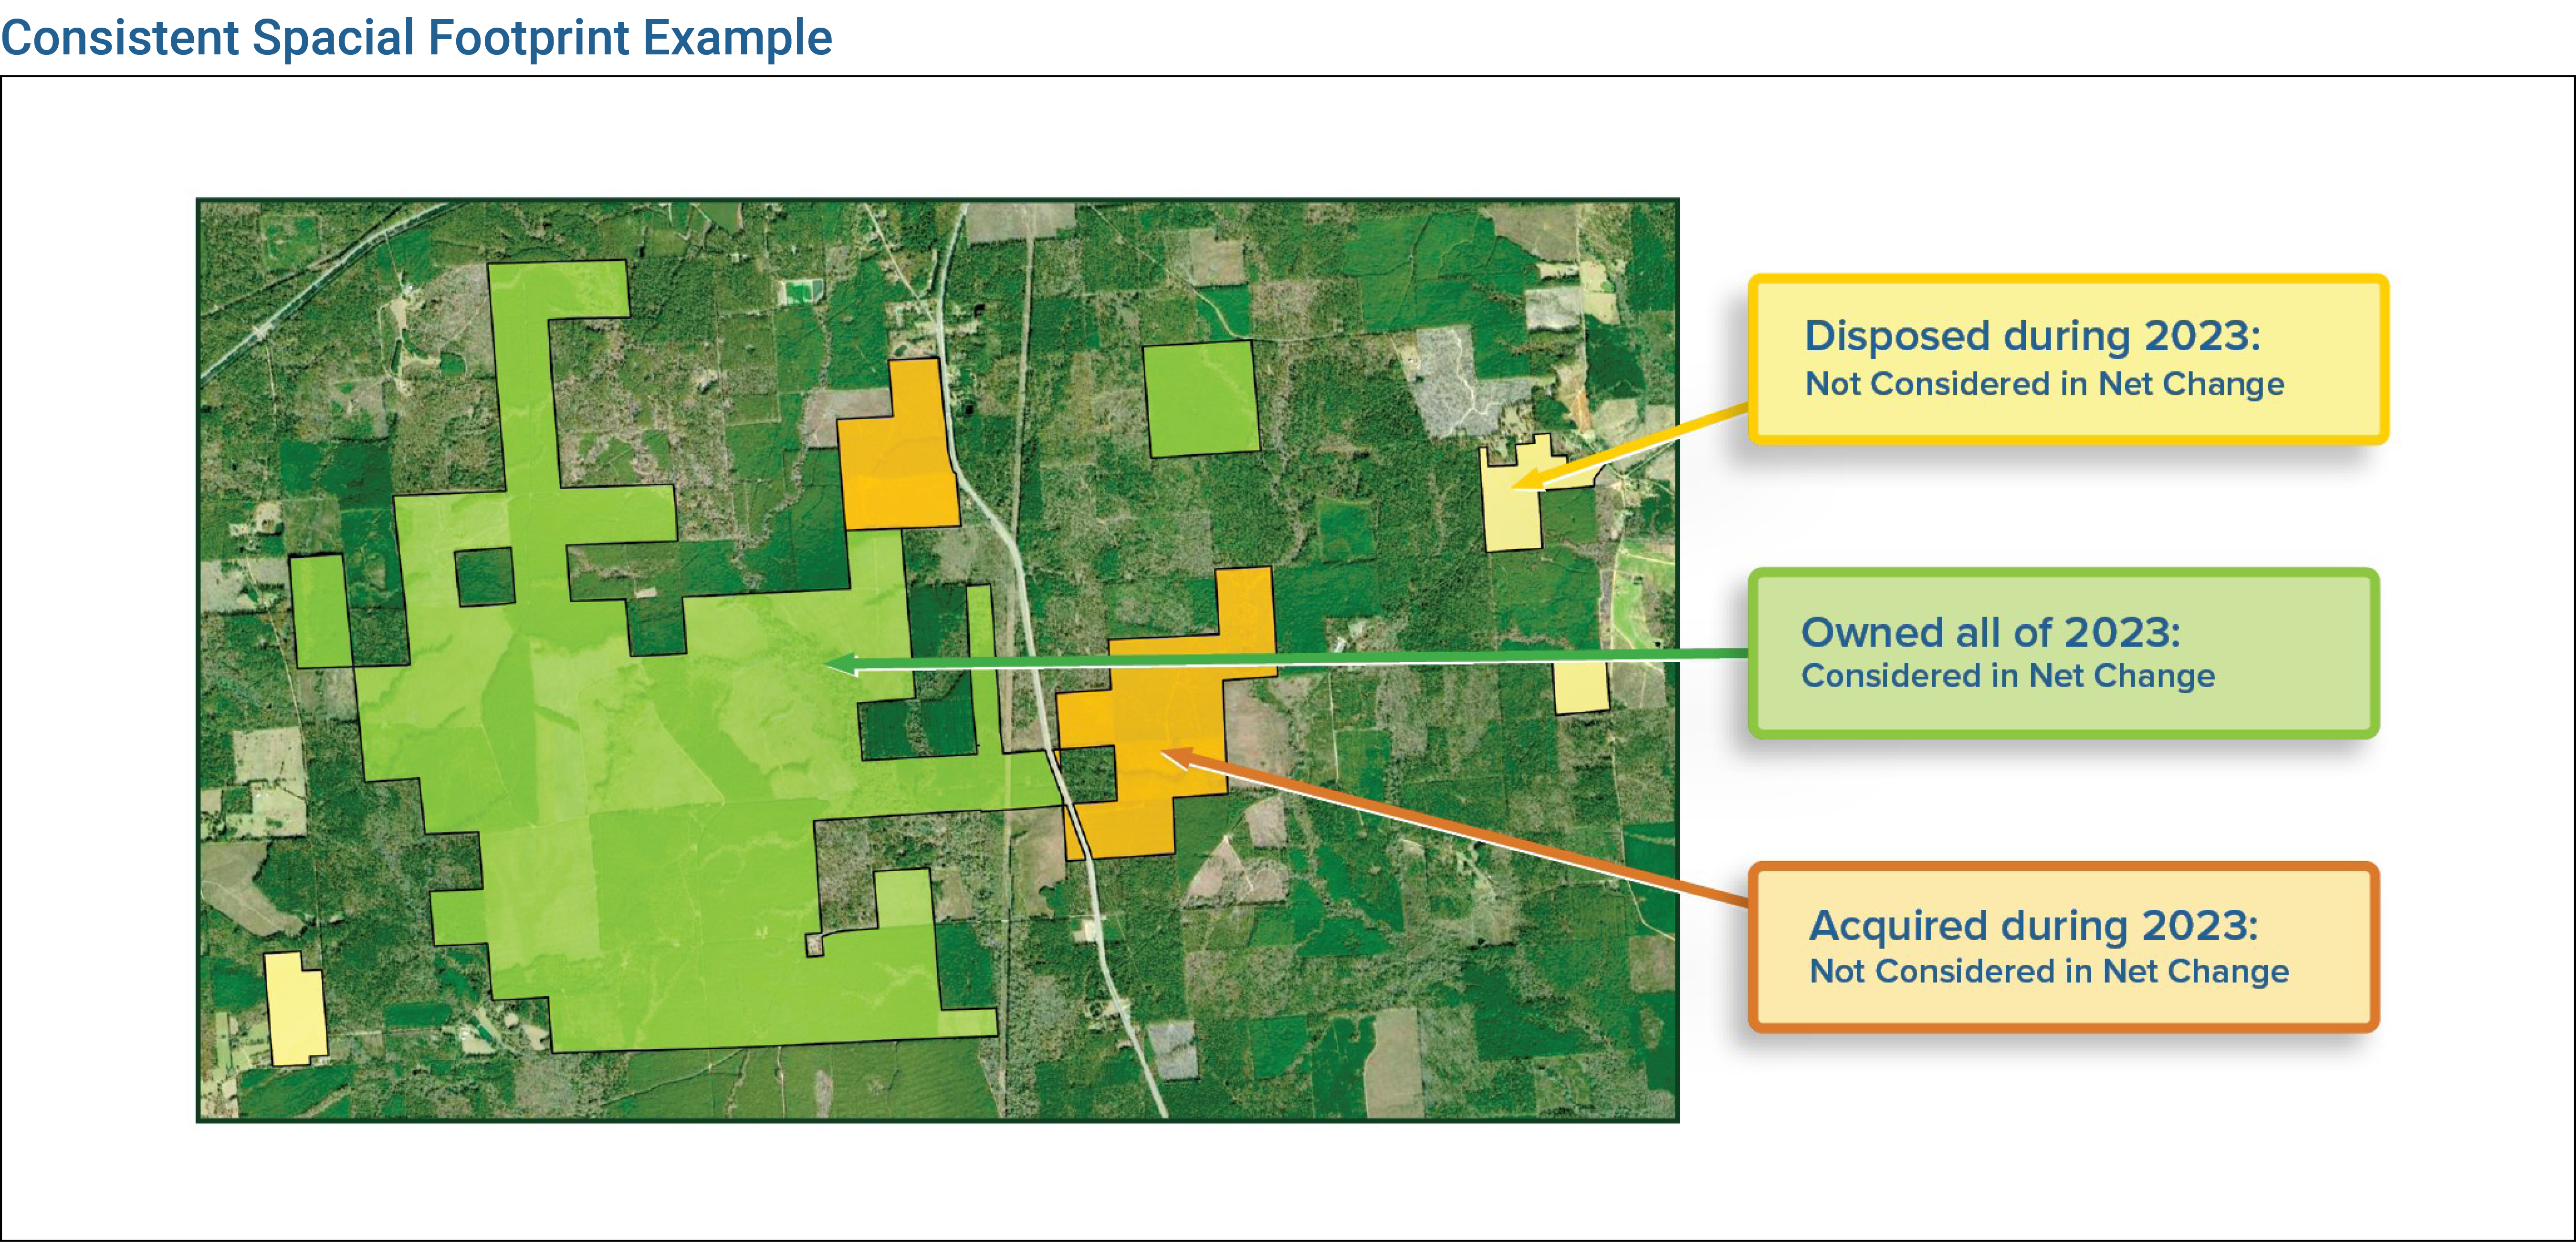Viewport: 2576px width, 1242px height.
Task: Click the 'Consistent Spacial Footprint Example' heading
Action: coord(416,38)
